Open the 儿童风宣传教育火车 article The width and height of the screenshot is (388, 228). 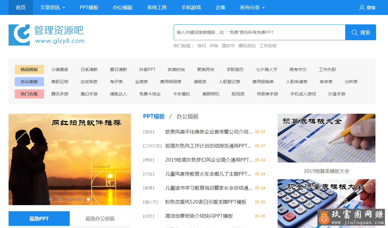click(209, 174)
